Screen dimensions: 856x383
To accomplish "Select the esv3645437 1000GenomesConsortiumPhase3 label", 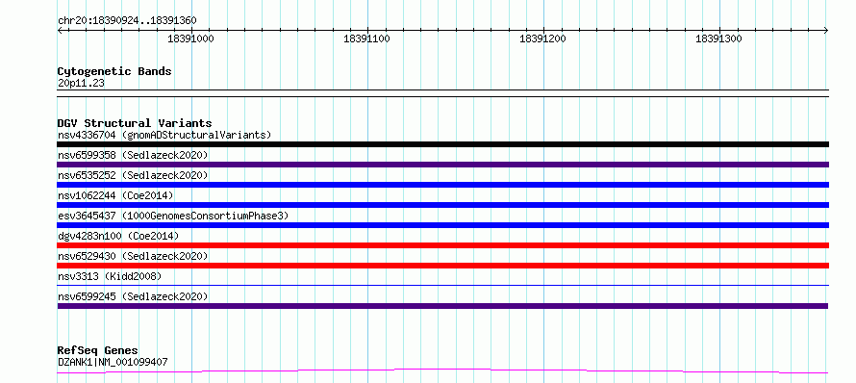I will pyautogui.click(x=173, y=216).
